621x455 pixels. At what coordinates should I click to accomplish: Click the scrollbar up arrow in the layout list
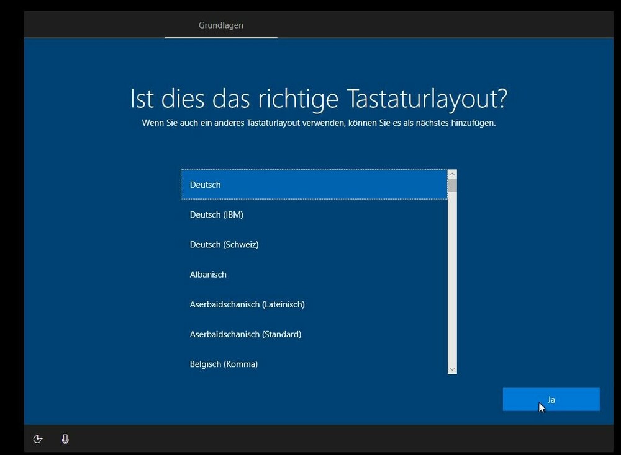452,174
